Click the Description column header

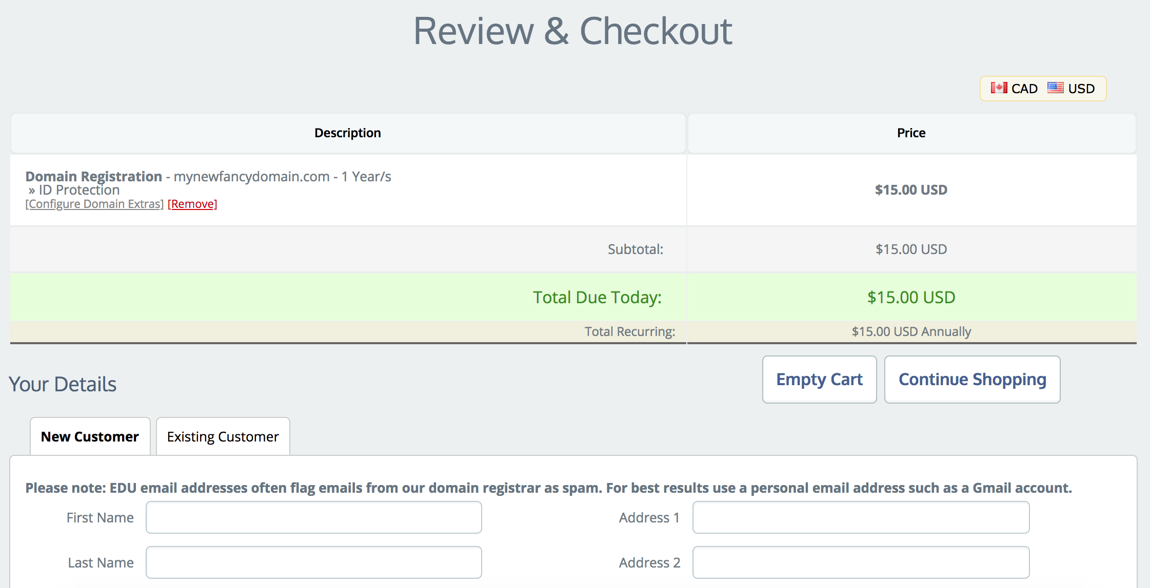click(x=348, y=133)
